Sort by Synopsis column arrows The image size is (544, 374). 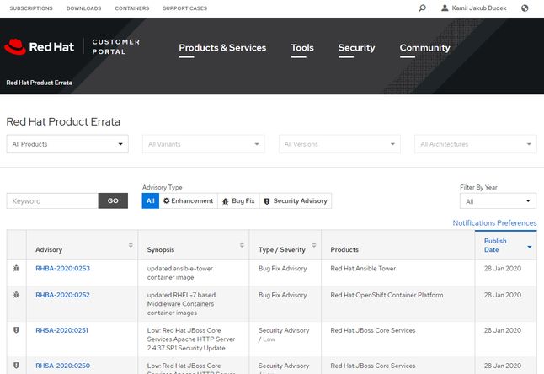pos(242,245)
